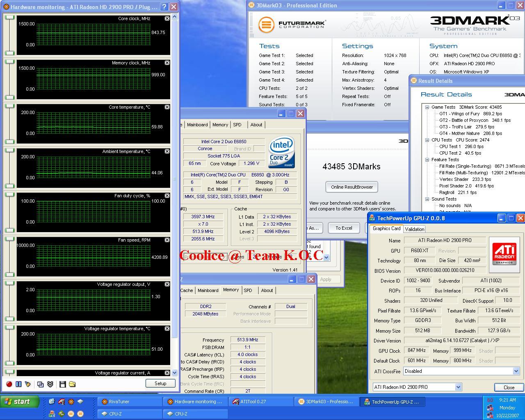
Task: Launch CPU-Z diamond quick launch icon
Action: (x=80, y=402)
